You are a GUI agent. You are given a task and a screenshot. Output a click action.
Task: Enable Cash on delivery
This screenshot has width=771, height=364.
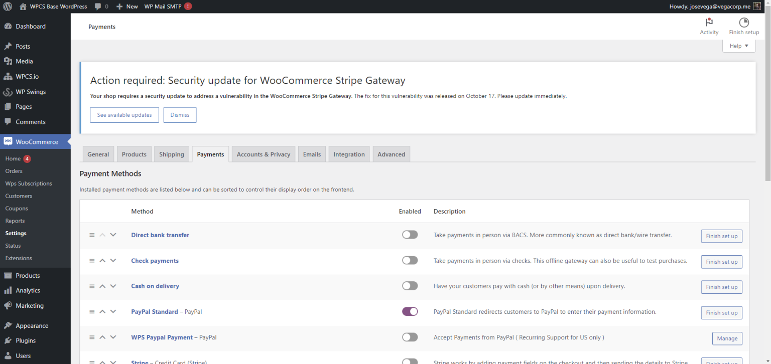(410, 285)
